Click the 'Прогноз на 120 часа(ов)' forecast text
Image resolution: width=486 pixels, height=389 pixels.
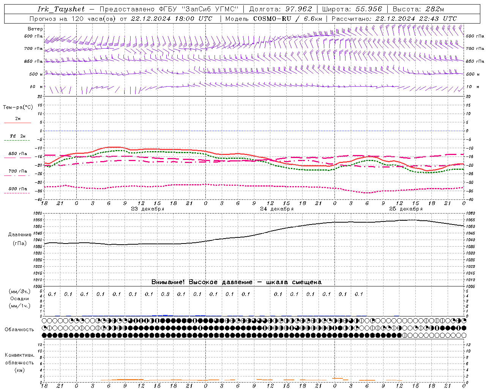pos(73,19)
